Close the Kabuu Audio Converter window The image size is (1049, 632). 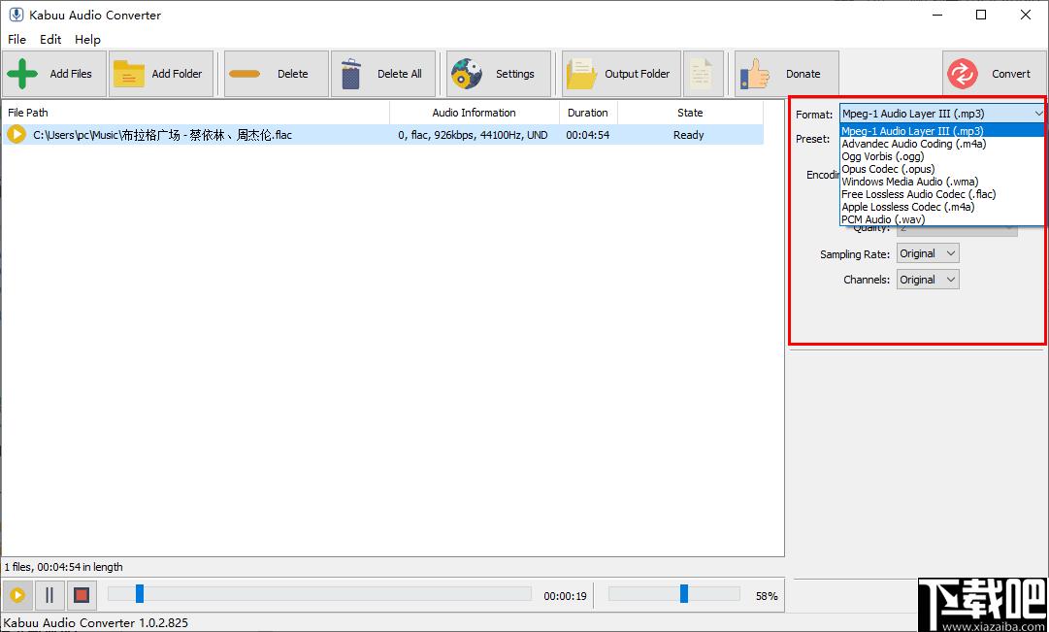1025,15
